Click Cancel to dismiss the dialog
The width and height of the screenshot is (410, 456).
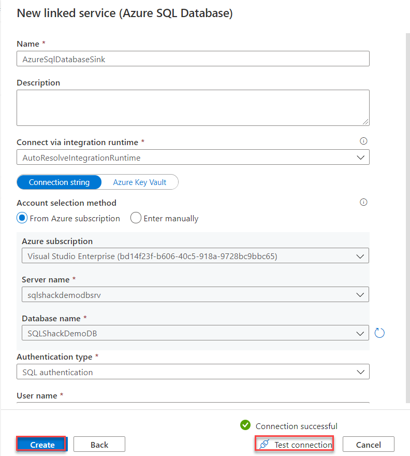click(x=368, y=444)
